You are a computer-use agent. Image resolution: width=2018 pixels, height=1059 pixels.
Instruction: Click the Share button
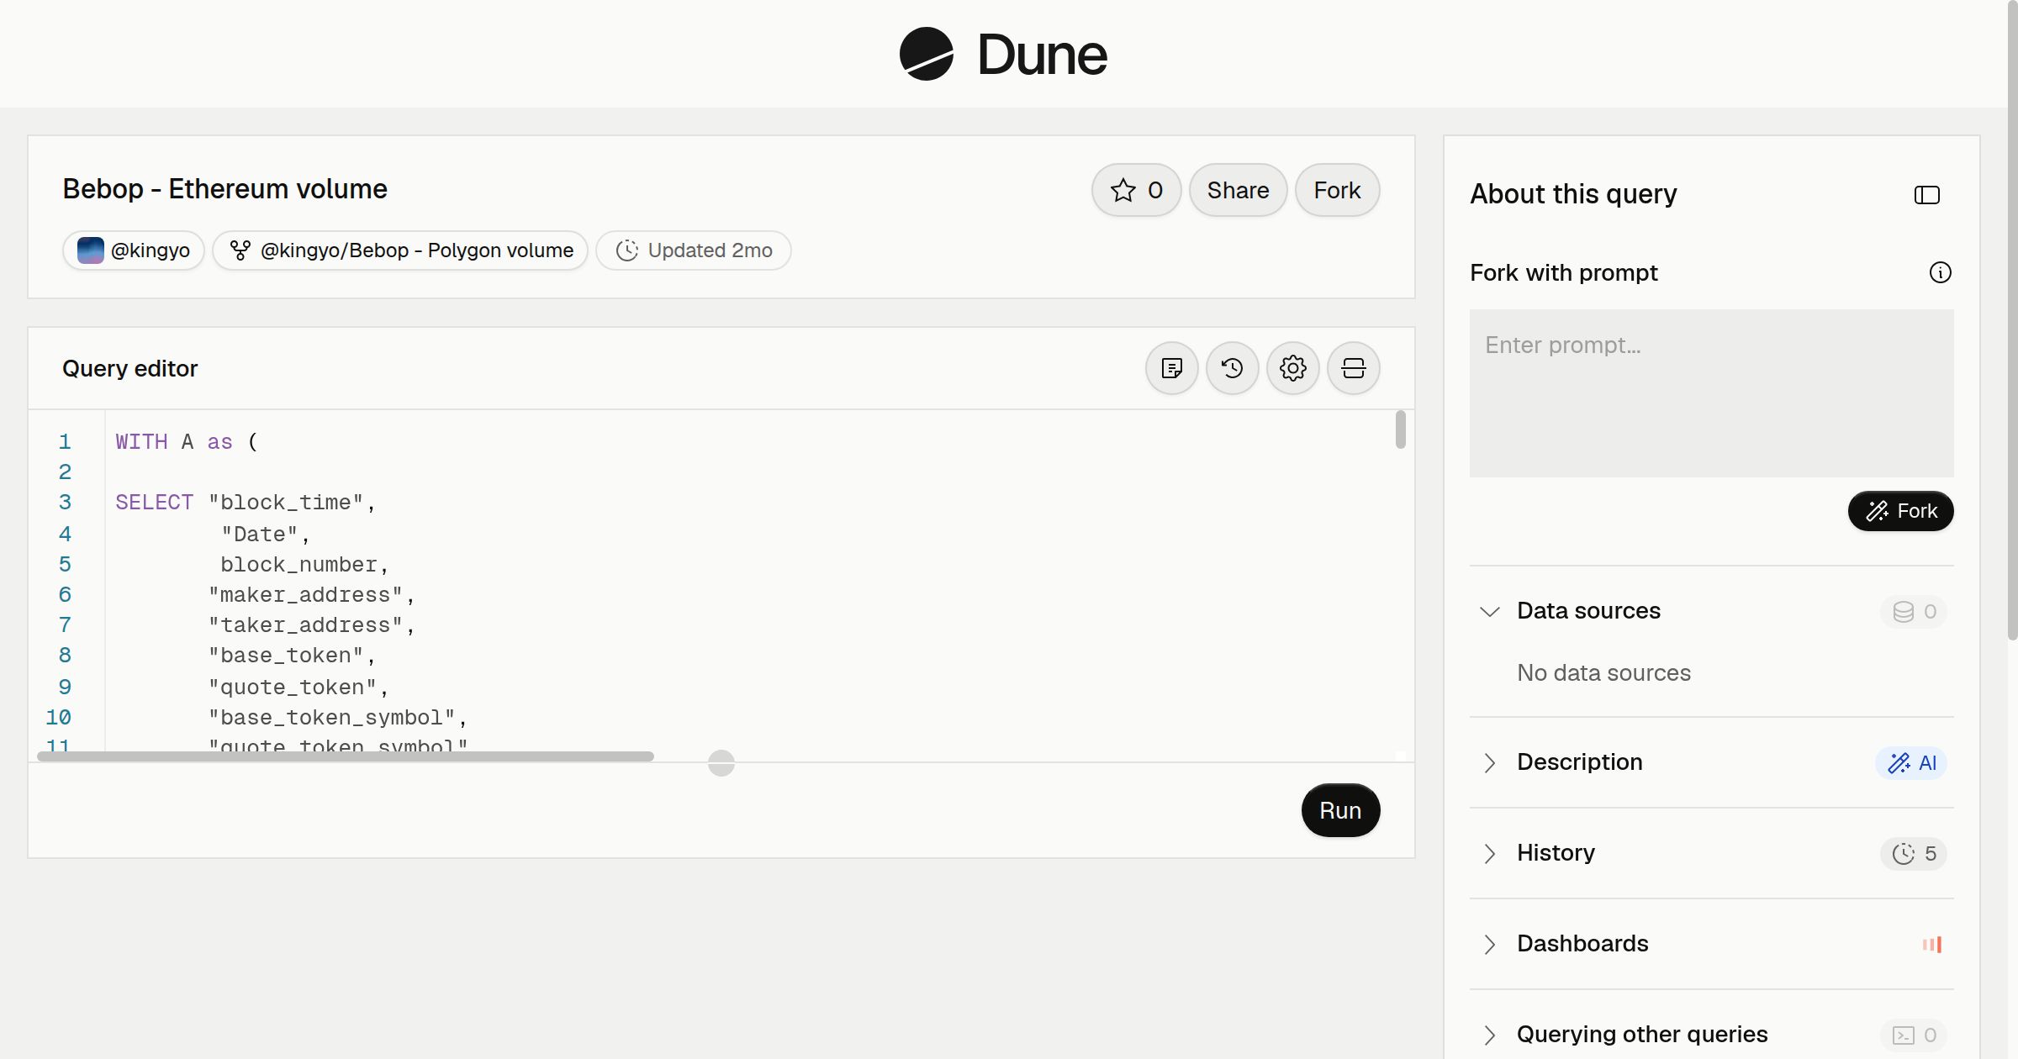[x=1239, y=190]
